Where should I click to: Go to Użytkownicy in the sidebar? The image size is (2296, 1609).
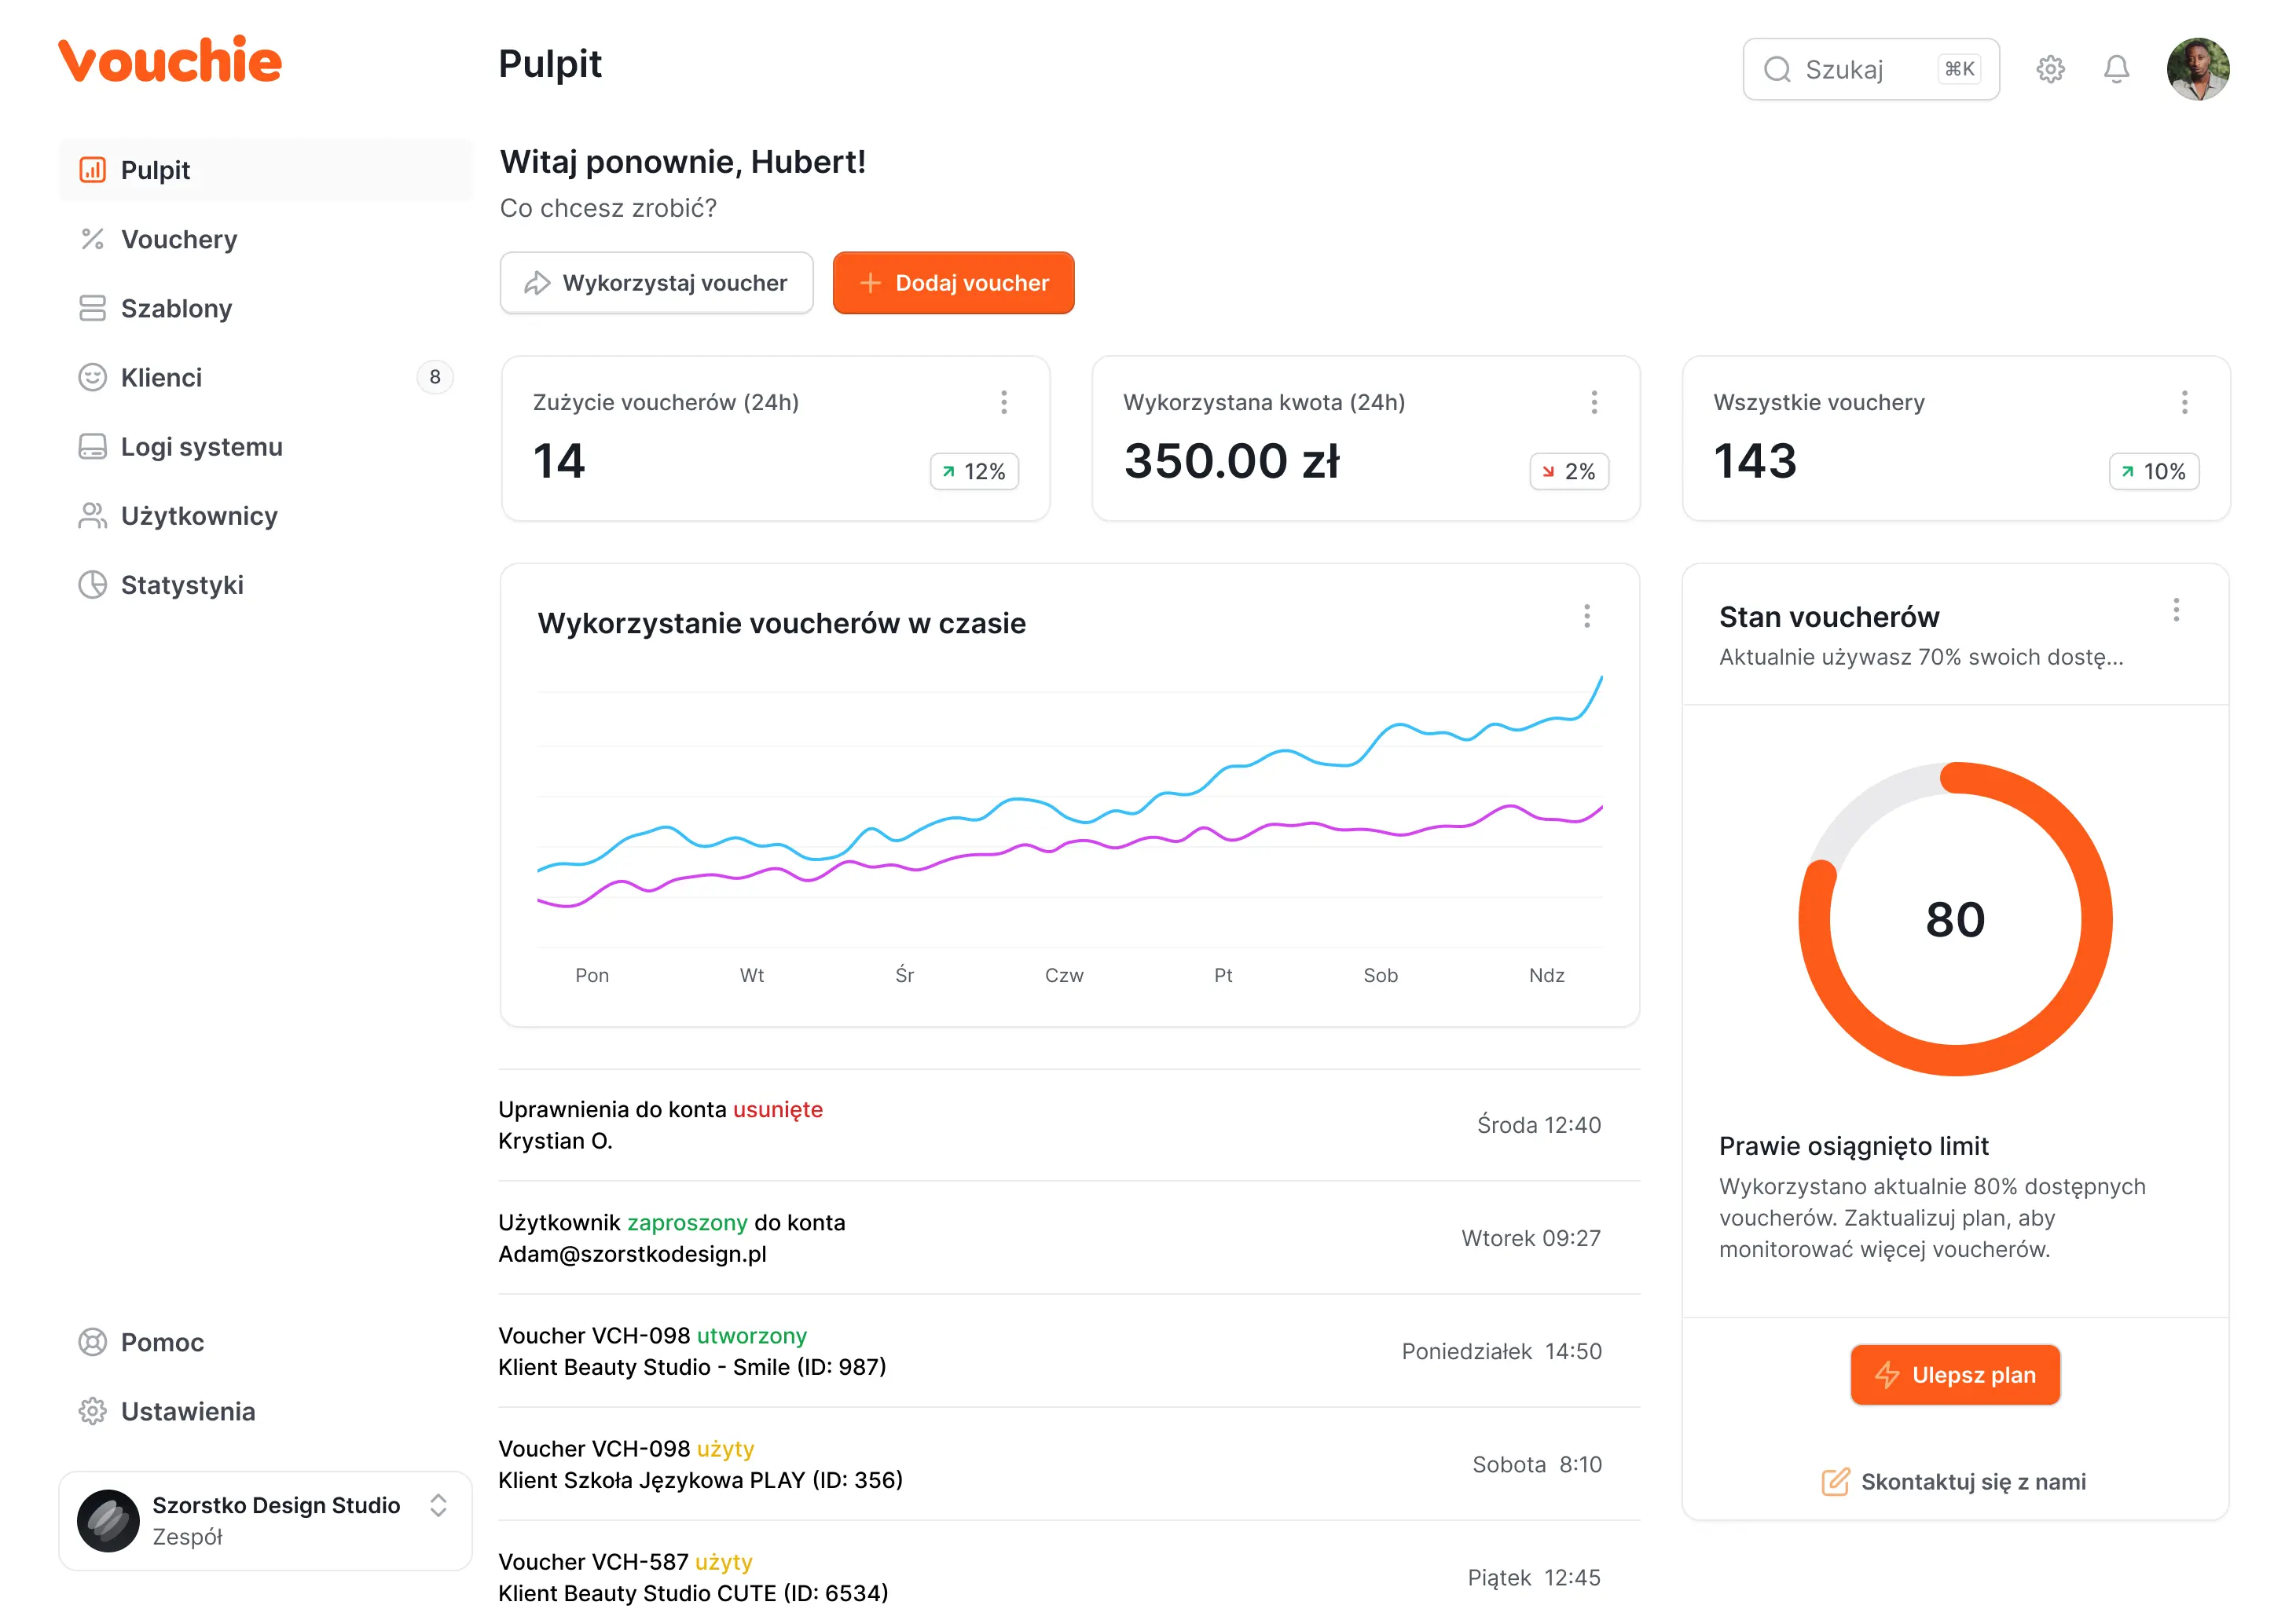[x=199, y=516]
